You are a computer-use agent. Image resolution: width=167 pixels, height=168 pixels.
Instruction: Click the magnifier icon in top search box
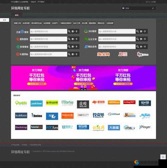[153, 8]
